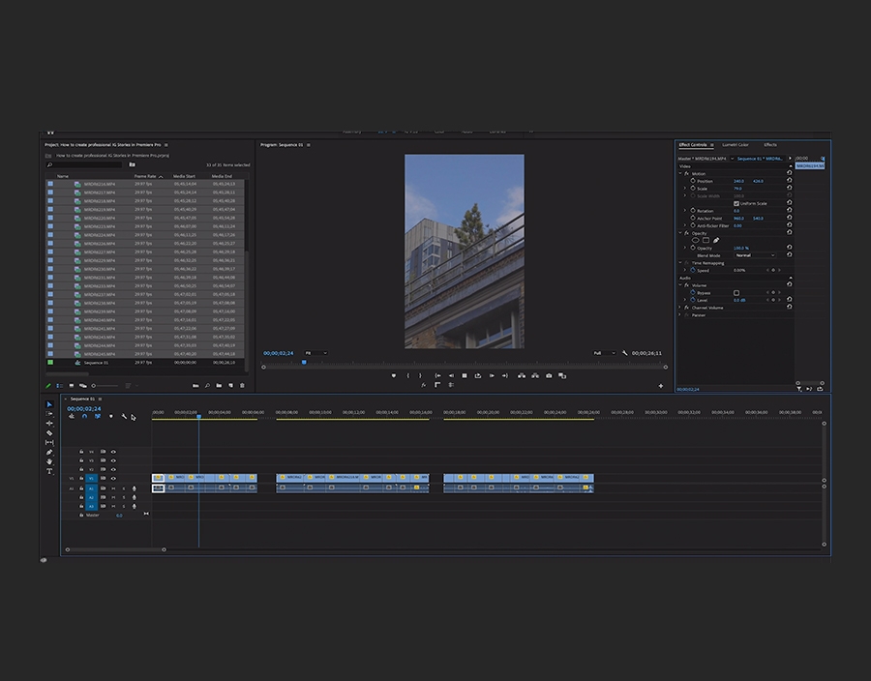
Task: Step back one frame
Action: tap(451, 375)
